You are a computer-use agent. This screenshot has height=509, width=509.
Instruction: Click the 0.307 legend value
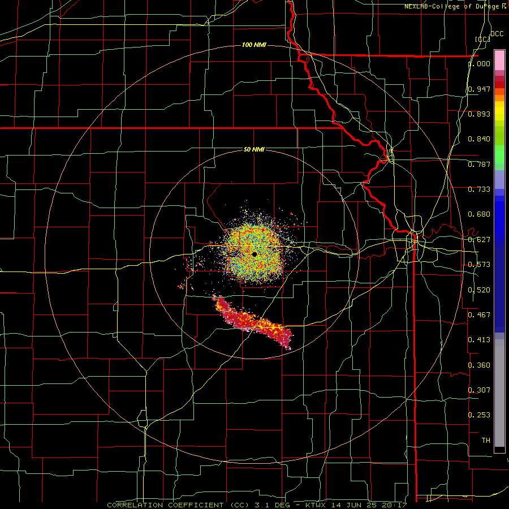479,390
